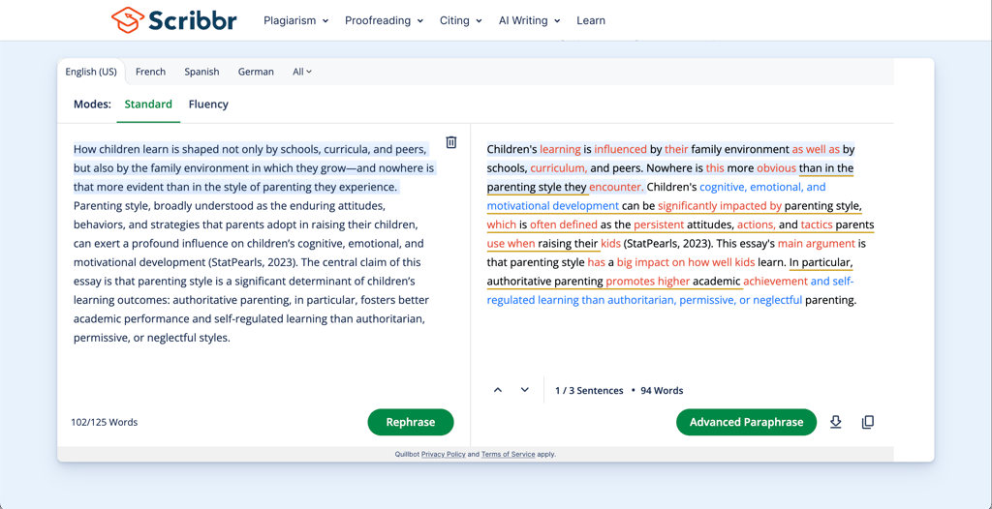
Task: Click the blue phrase 'motivational development'
Action: pyautogui.click(x=553, y=206)
